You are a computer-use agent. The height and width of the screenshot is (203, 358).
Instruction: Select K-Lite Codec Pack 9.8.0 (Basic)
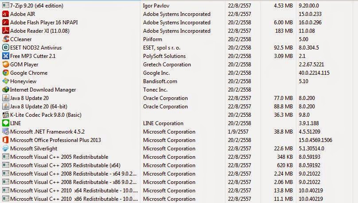(x=46, y=115)
